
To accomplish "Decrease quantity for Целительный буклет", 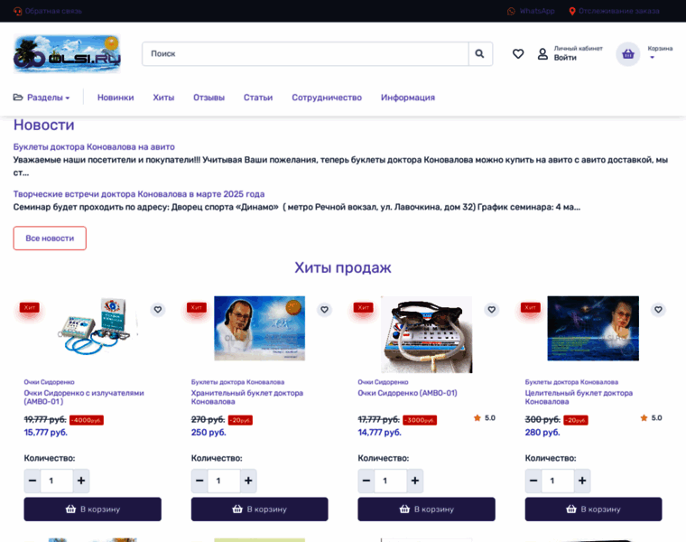I will pyautogui.click(x=533, y=481).
